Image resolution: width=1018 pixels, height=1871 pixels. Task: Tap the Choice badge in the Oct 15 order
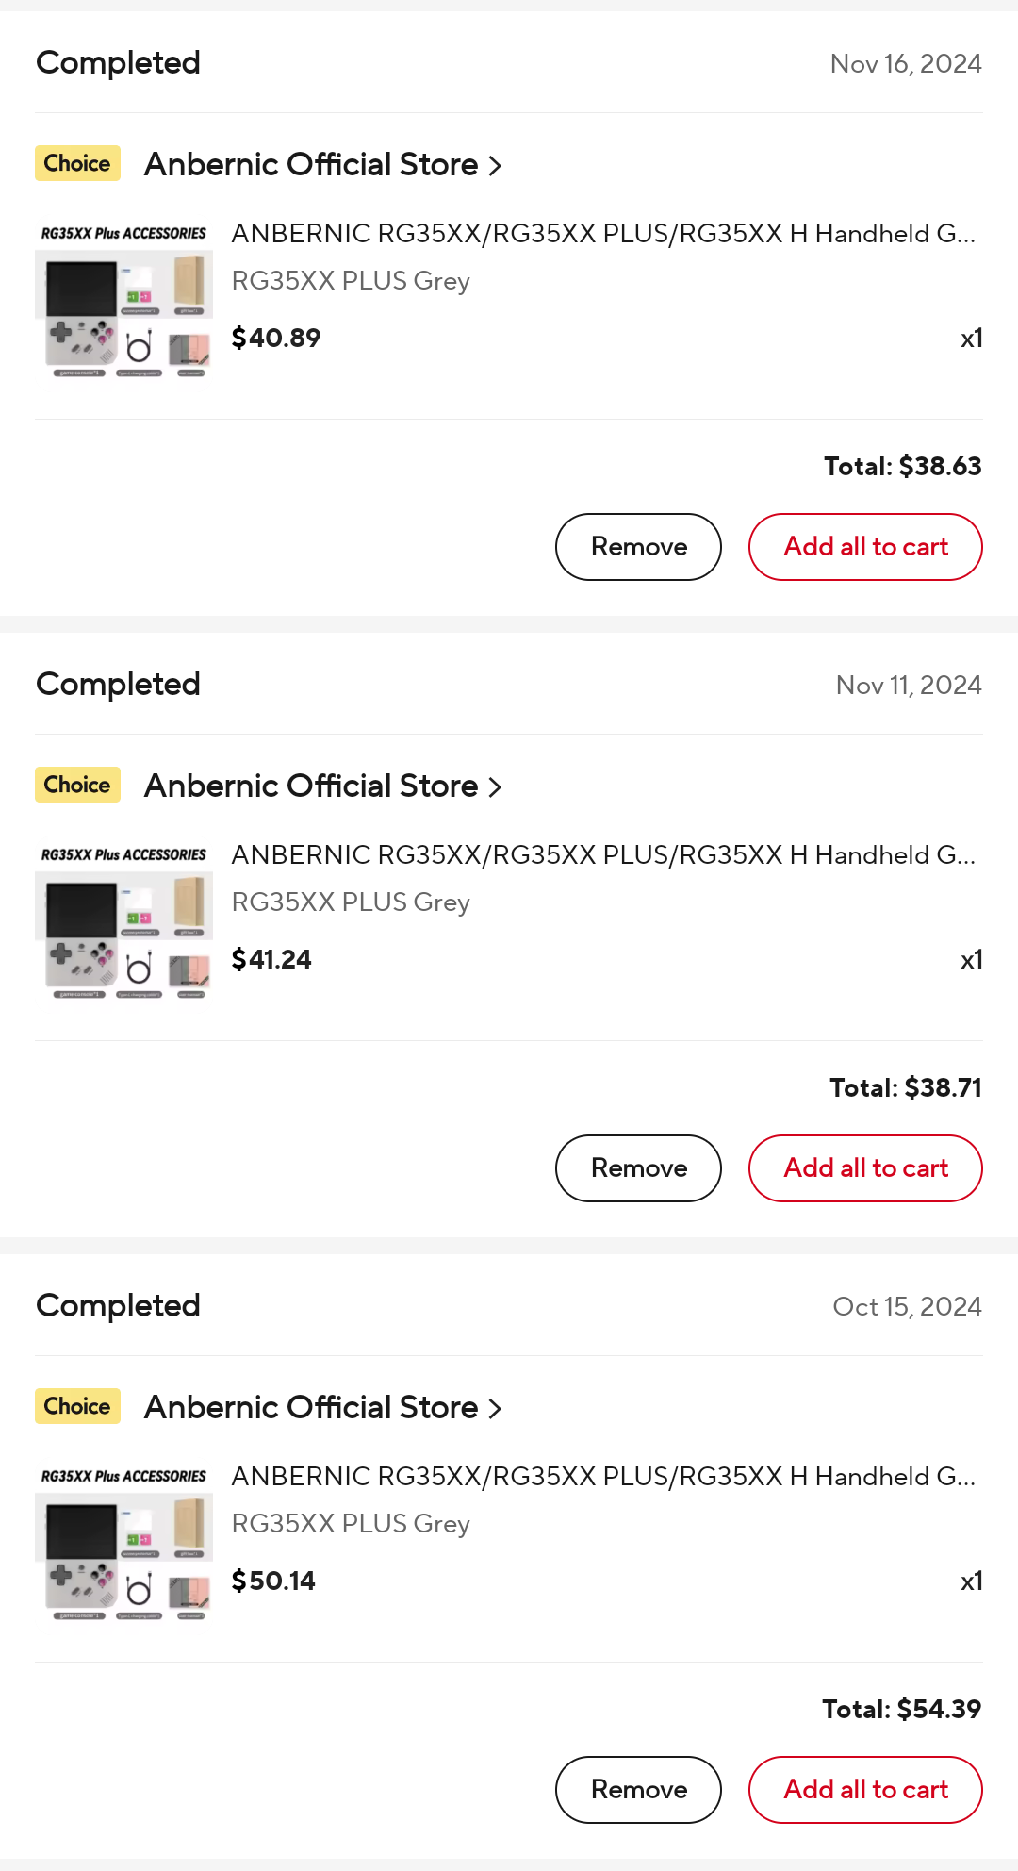pos(77,1406)
